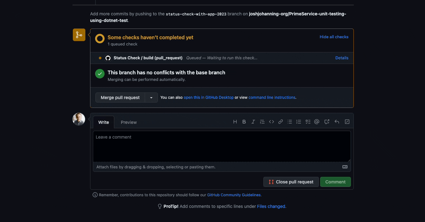Toggle bold formatting in the comment toolbar
Image resolution: width=425 pixels, height=222 pixels.
click(244, 122)
